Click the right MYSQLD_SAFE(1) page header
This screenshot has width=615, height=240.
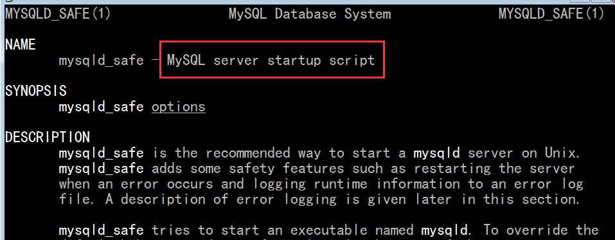pyautogui.click(x=551, y=14)
